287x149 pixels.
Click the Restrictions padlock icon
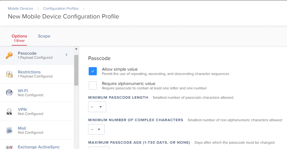pyautogui.click(x=9, y=74)
